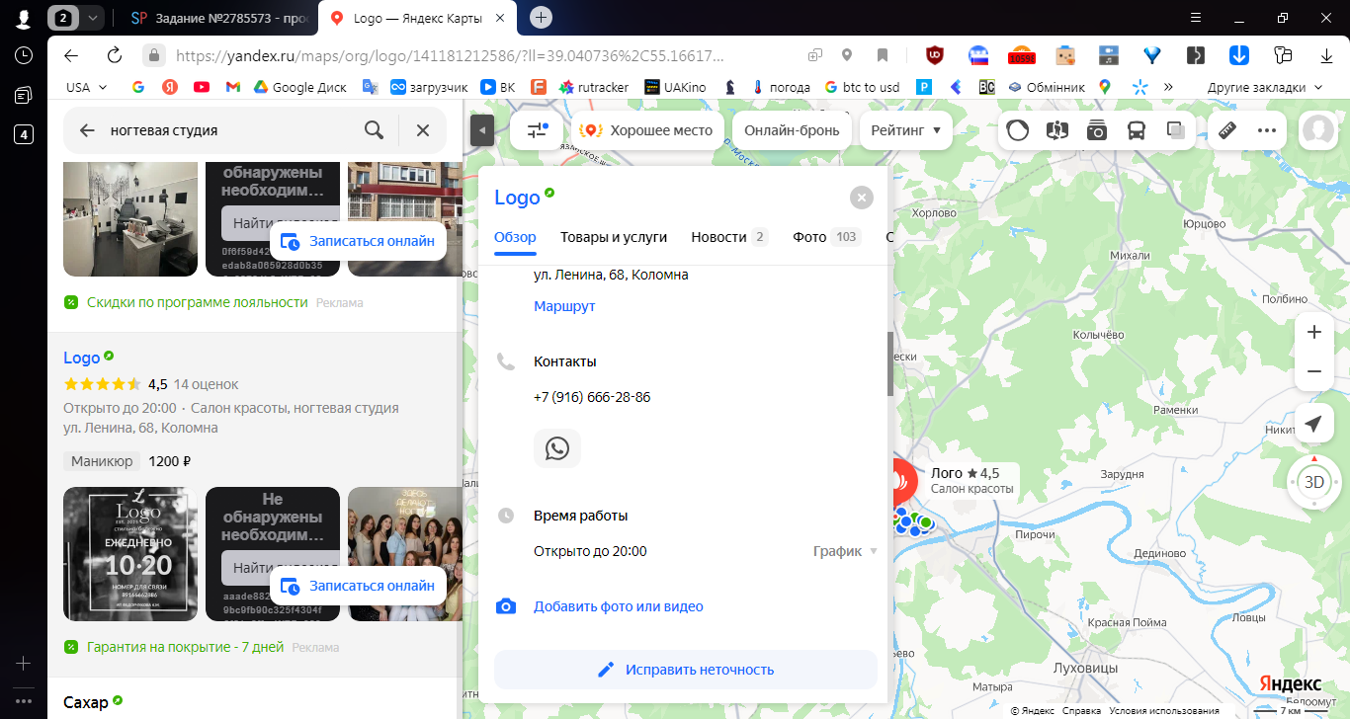Zoom out with the minus map button

pyautogui.click(x=1313, y=371)
